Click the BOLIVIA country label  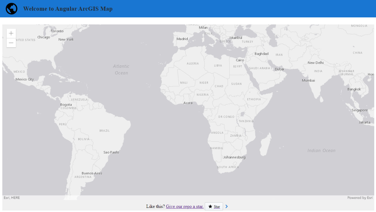84,139
